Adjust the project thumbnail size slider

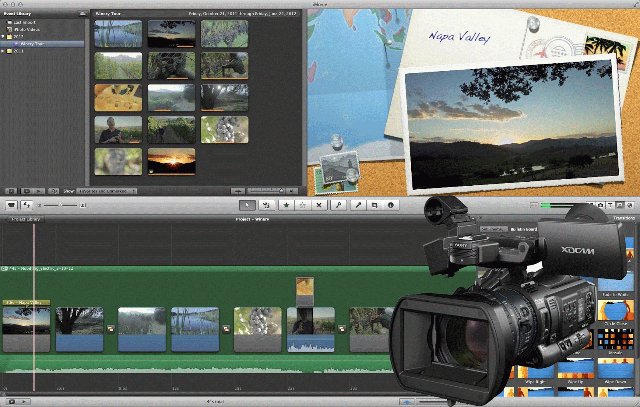(x=60, y=205)
